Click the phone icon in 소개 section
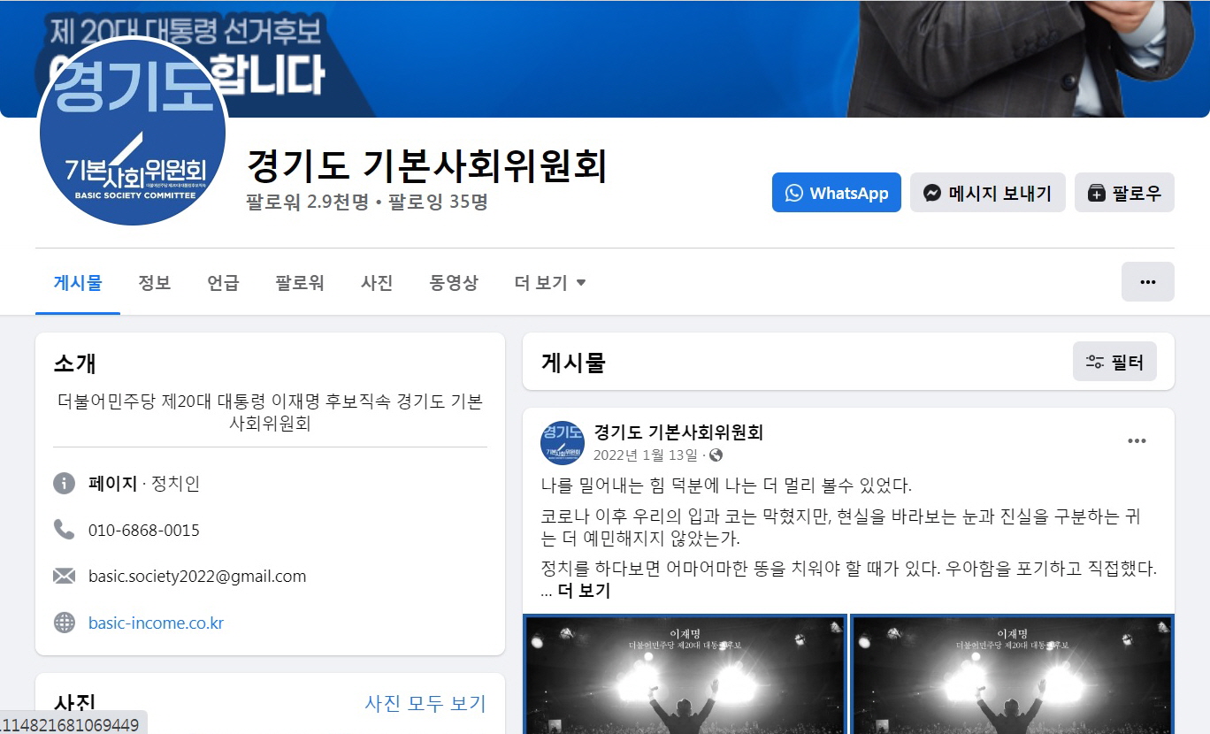 [64, 530]
